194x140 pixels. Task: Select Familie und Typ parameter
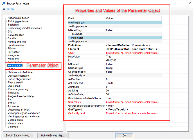tap(17, 42)
